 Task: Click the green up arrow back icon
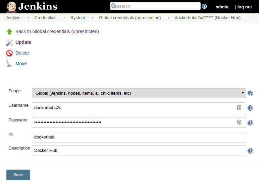pos(9,32)
